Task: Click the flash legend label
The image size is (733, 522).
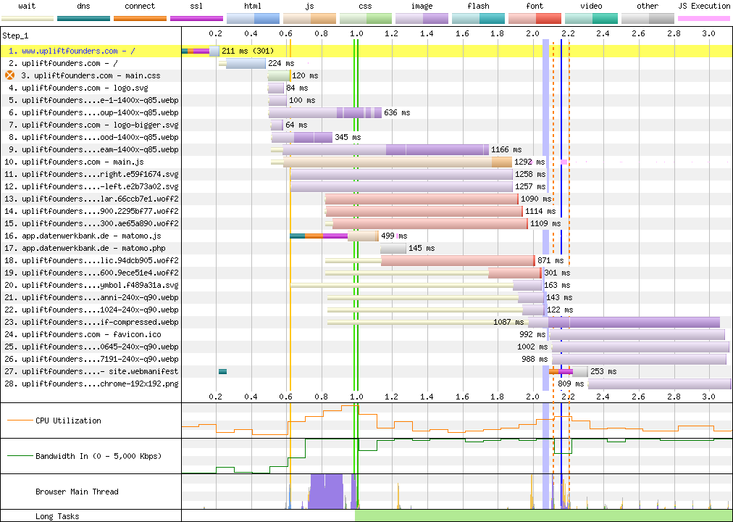Action: 478,6
